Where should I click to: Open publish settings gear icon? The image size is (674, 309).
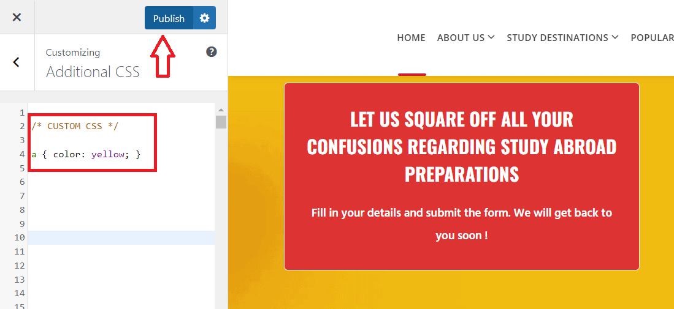pyautogui.click(x=204, y=18)
